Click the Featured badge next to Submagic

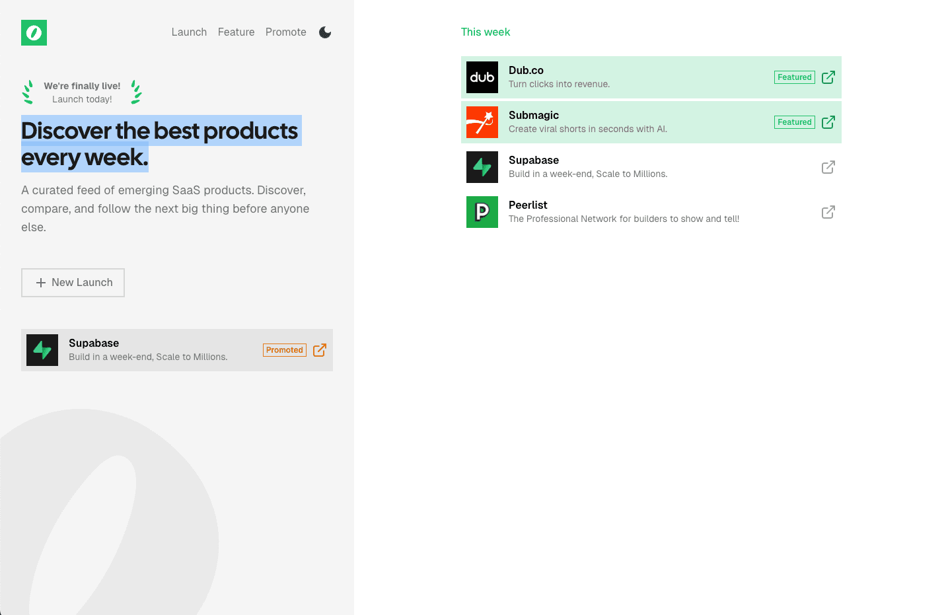(794, 122)
